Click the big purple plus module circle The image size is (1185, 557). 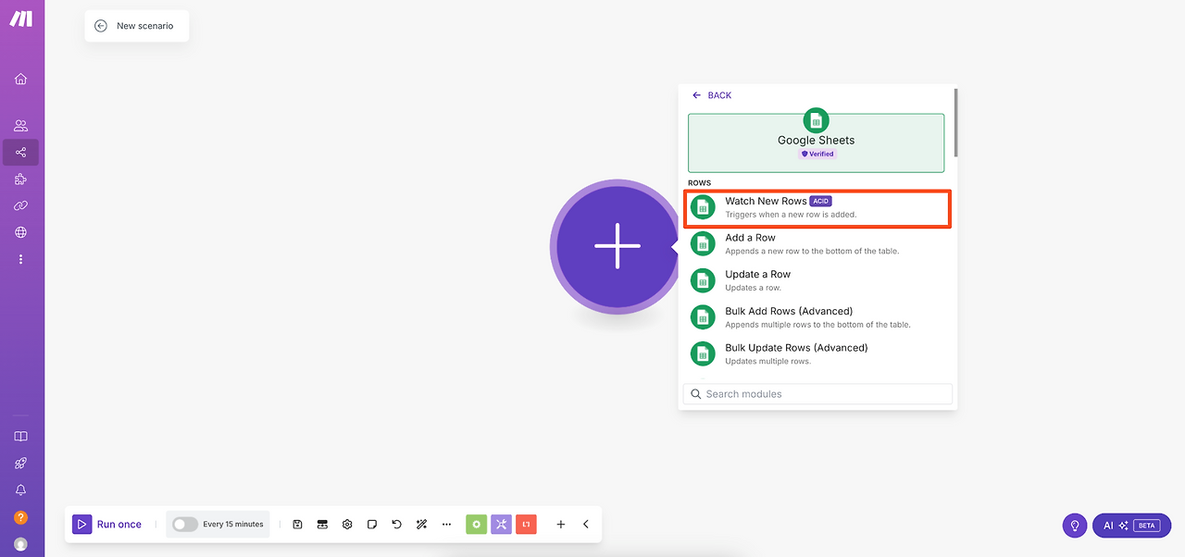coord(617,247)
